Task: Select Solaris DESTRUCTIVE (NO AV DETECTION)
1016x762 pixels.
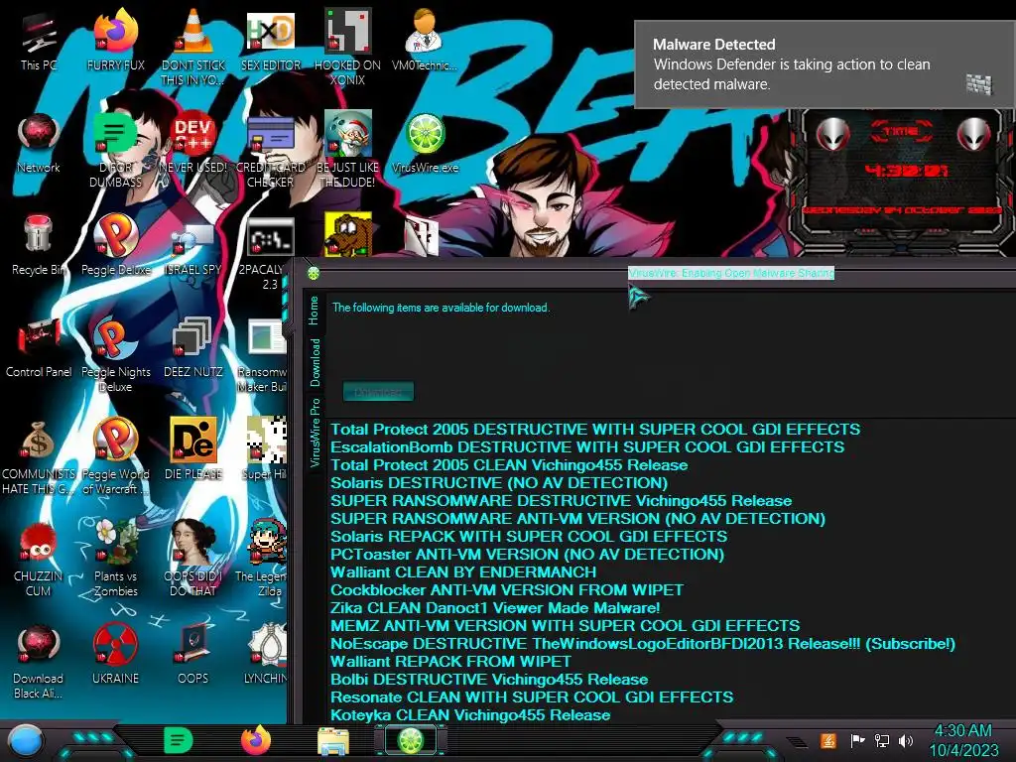Action: [499, 483]
